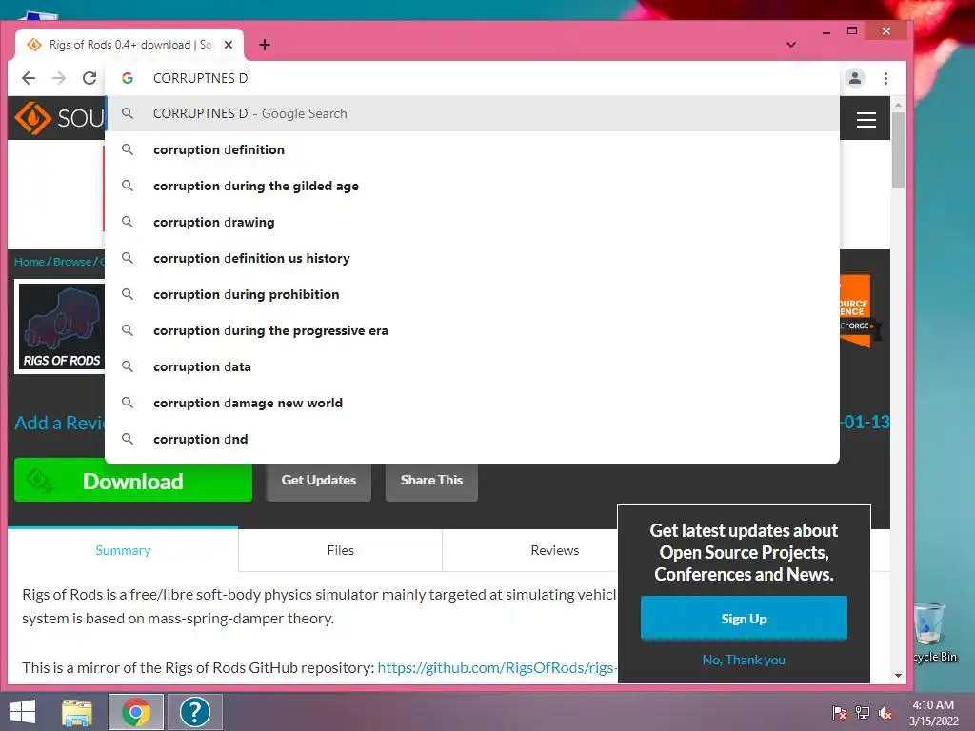Click the Action Center flag tray icon
975x731 pixels.
839,713
